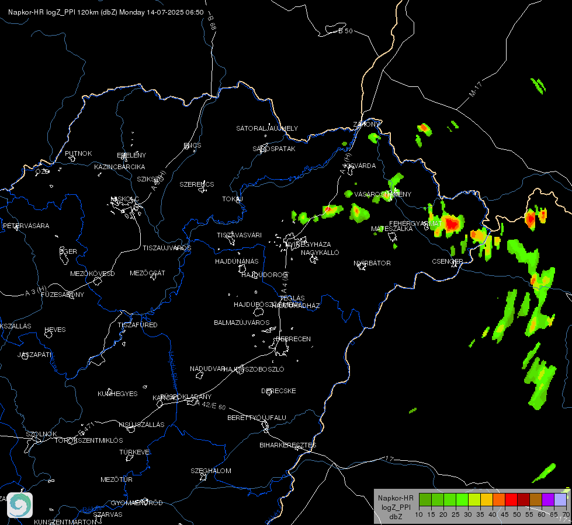Click the PÉTERVÁSÁRA town label
This screenshot has width=572, height=525.
click(26, 226)
